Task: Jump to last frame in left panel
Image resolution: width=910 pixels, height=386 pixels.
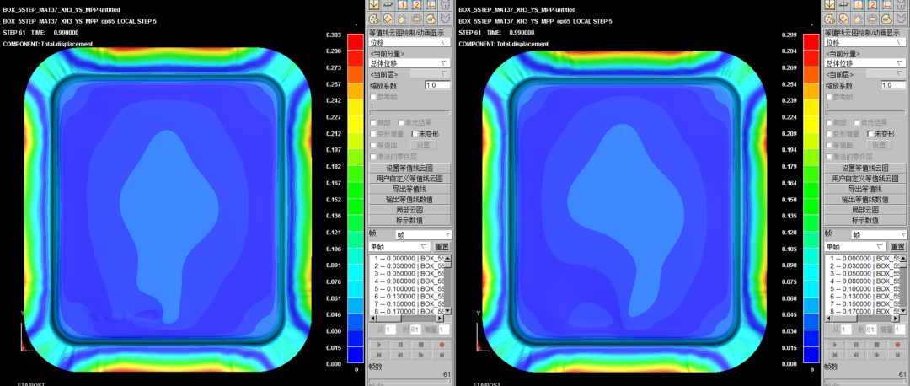Action: [442, 355]
